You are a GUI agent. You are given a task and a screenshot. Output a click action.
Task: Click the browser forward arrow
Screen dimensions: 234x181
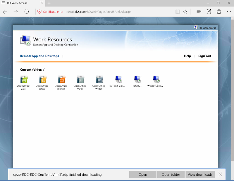pyautogui.click(x=16, y=12)
